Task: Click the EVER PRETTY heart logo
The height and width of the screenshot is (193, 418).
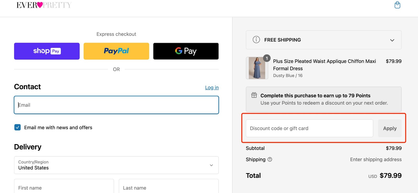Action: click(44, 5)
